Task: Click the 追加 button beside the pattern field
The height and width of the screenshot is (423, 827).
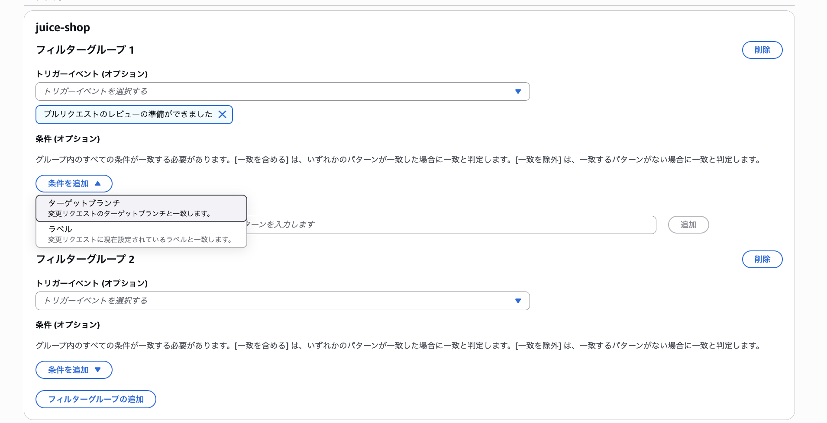Action: [688, 224]
